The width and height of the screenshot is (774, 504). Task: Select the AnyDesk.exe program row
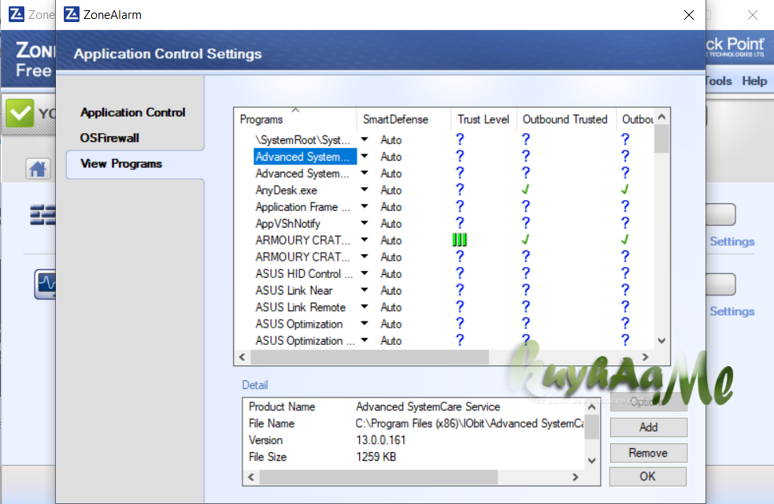click(x=287, y=190)
